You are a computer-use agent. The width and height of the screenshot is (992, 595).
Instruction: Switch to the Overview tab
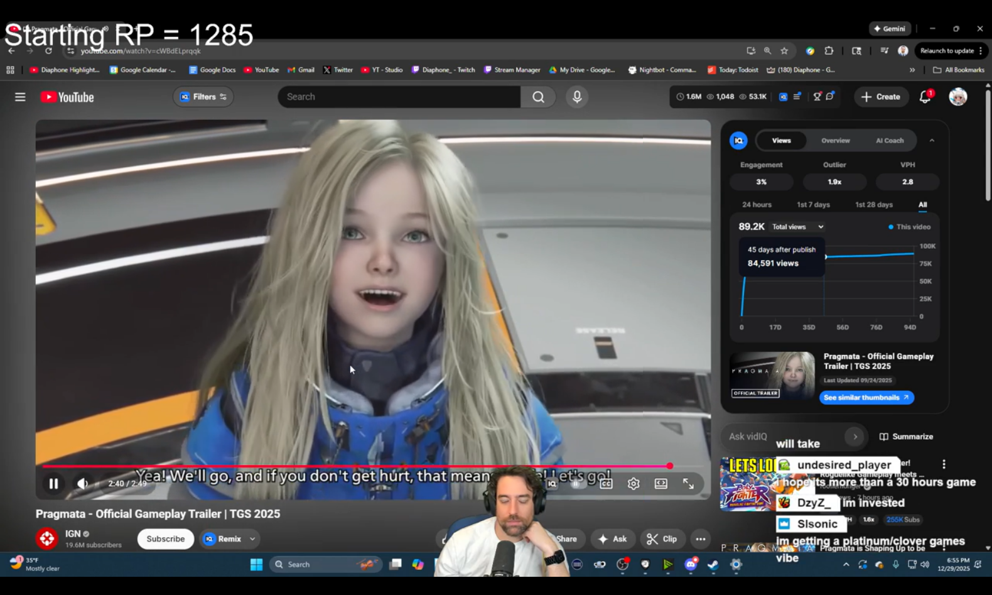(835, 141)
